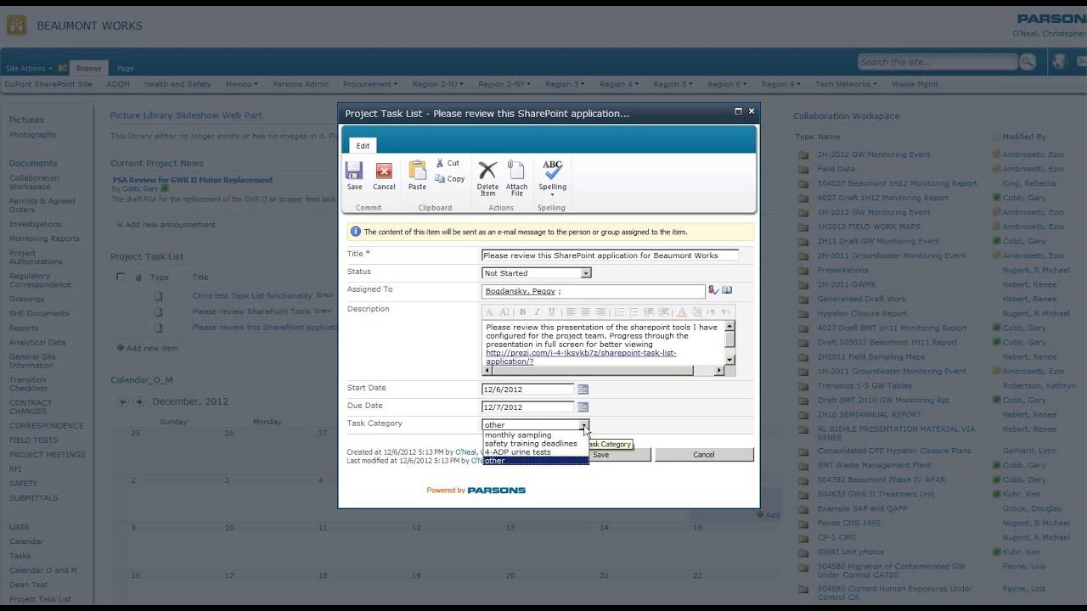
Task: Toggle Underline in the description toolbar
Action: pyautogui.click(x=551, y=312)
